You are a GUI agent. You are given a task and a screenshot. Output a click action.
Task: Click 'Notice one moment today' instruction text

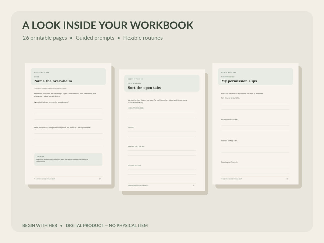point(62,161)
